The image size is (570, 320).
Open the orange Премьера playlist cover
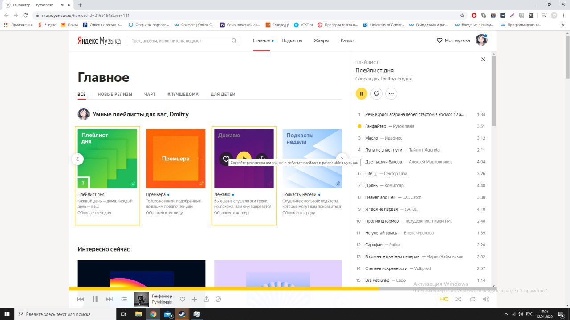click(175, 159)
